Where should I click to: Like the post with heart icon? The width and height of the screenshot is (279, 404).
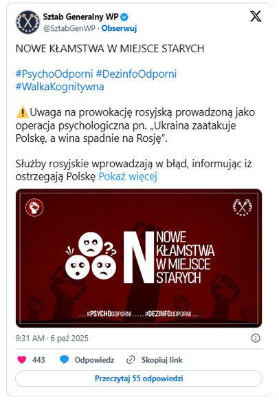click(x=22, y=359)
